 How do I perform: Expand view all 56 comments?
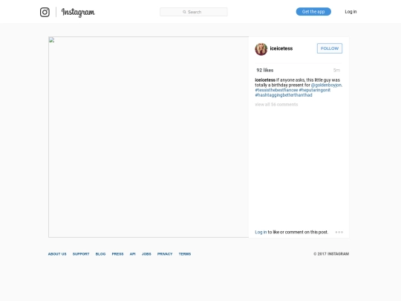click(276, 105)
